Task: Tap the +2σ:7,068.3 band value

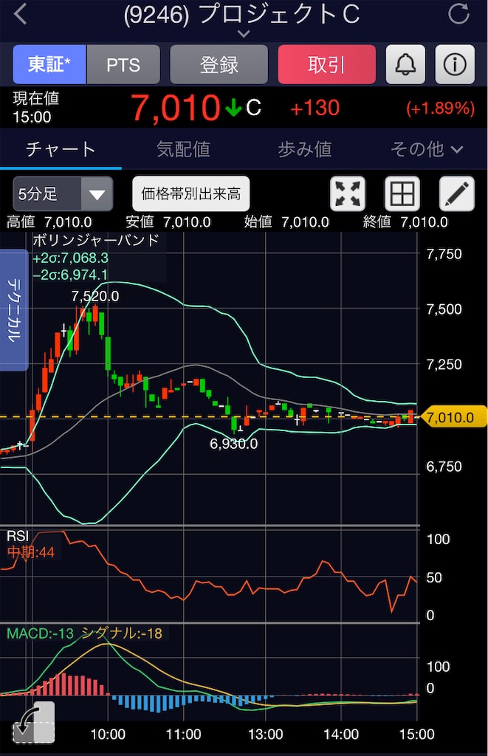Action: pyautogui.click(x=70, y=258)
